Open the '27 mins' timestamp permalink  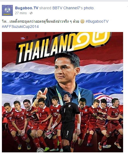click(x=21, y=13)
